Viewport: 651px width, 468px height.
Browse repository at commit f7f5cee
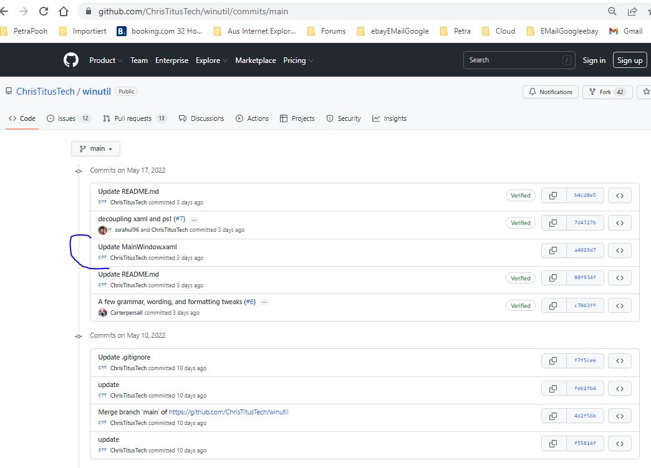point(619,361)
